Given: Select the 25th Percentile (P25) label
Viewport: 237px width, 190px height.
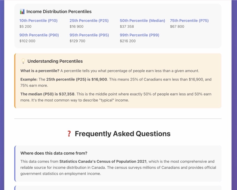Looking at the screenshot, I should point(89,21).
